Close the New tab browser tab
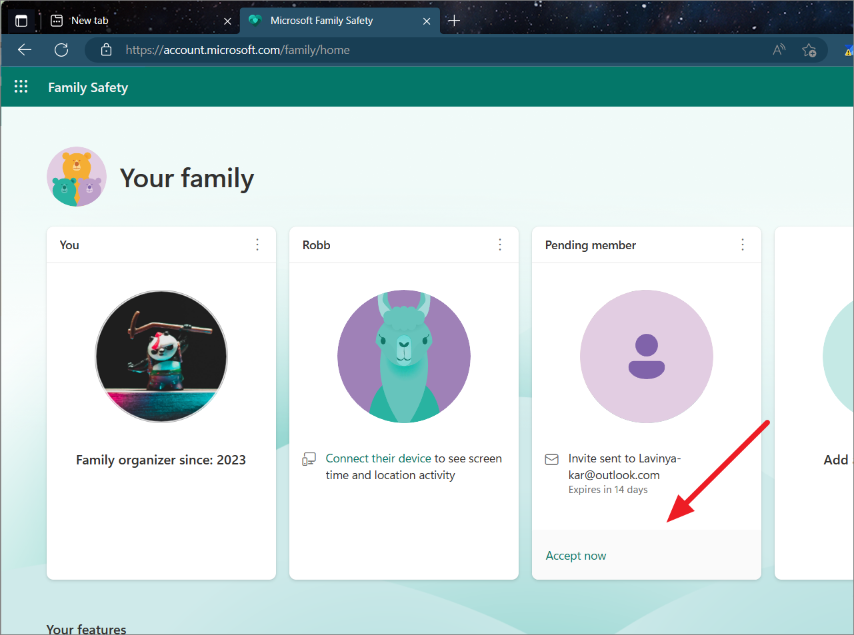This screenshot has width=854, height=635. click(227, 21)
